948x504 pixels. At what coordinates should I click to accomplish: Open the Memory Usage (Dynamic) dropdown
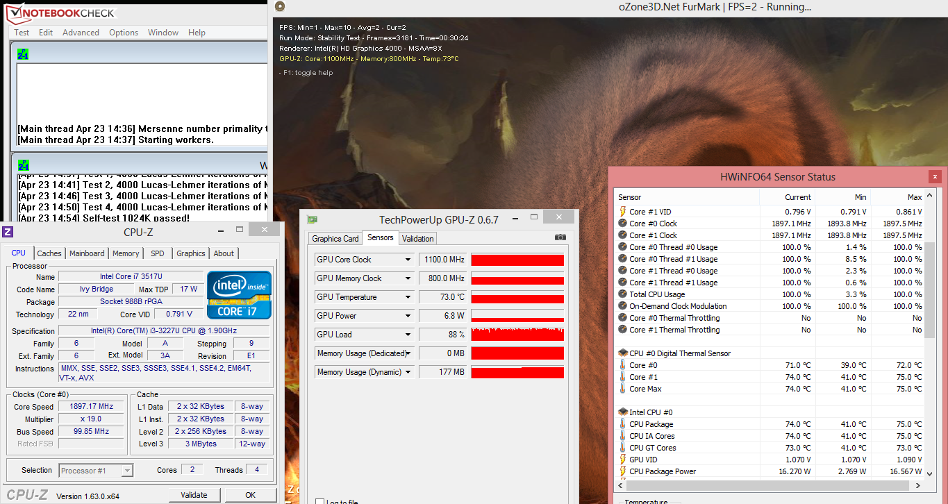pyautogui.click(x=408, y=372)
